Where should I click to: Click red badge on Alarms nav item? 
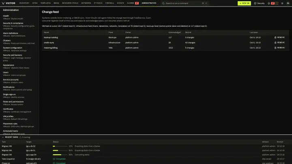tap(137, 3)
